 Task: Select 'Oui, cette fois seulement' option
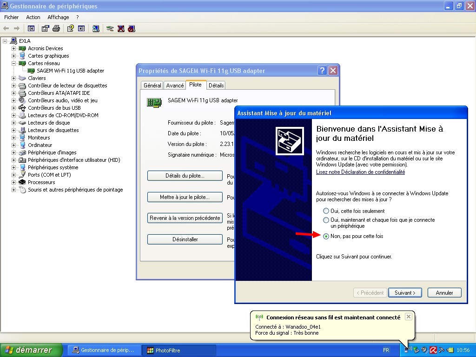coord(326,211)
